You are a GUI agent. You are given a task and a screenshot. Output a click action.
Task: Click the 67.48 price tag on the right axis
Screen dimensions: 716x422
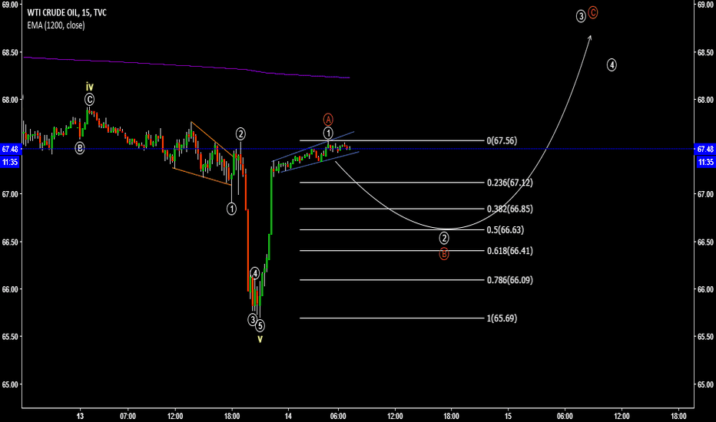click(705, 149)
